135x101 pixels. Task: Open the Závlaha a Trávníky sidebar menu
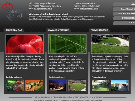(x=124, y=13)
